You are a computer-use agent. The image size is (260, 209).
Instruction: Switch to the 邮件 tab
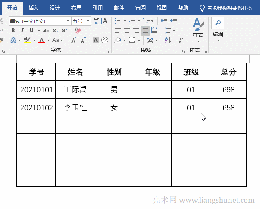(119, 8)
